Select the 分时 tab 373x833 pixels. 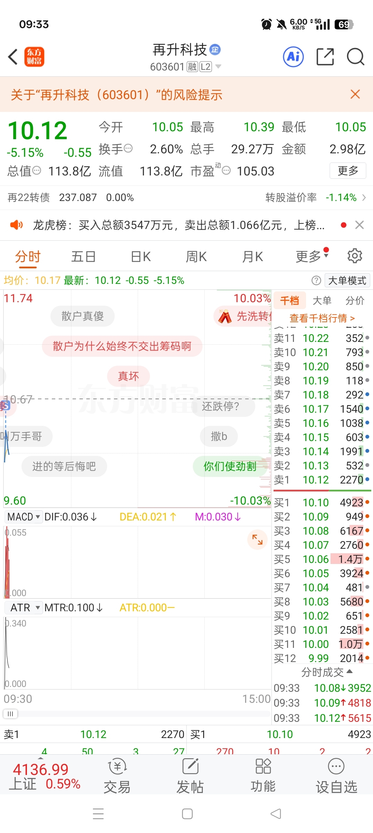coord(28,257)
